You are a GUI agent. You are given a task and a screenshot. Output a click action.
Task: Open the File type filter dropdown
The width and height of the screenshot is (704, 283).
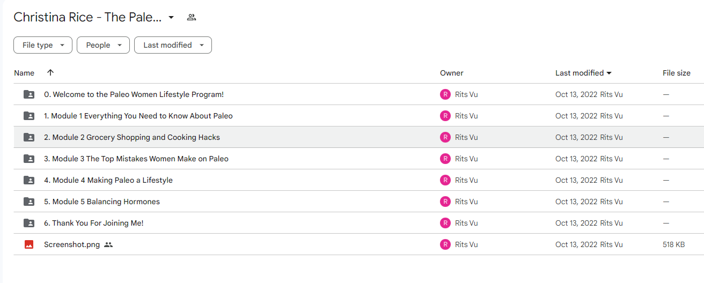[43, 45]
